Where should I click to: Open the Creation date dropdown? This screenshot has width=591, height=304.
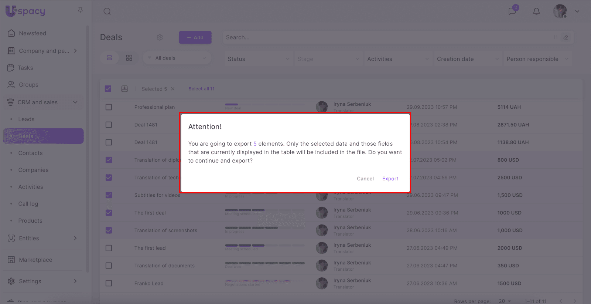point(468,59)
